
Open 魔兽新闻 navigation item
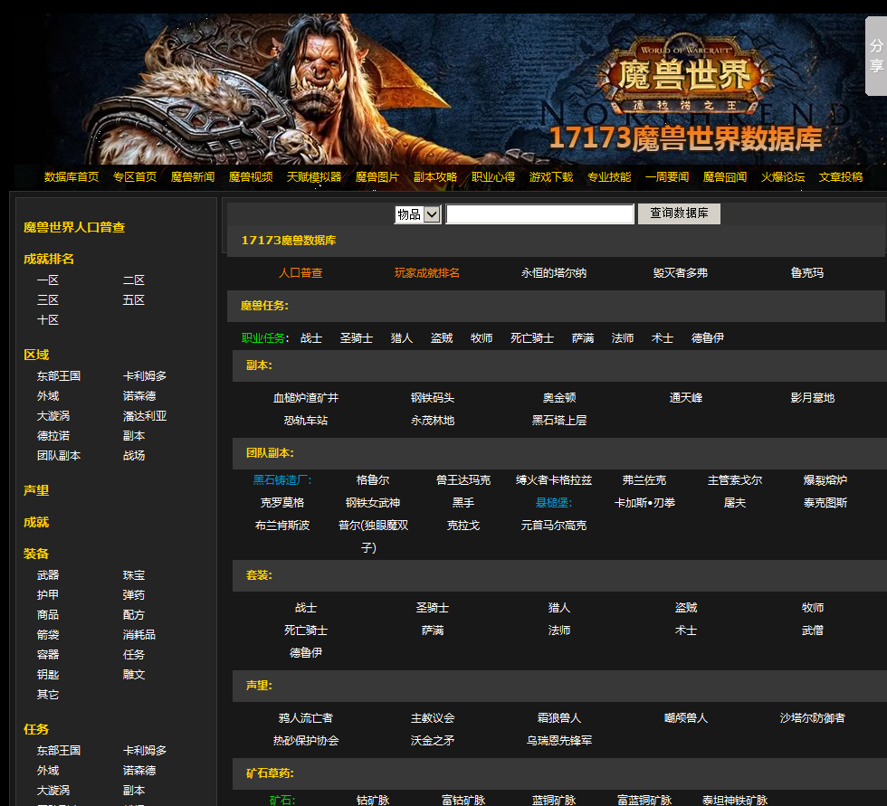(193, 177)
